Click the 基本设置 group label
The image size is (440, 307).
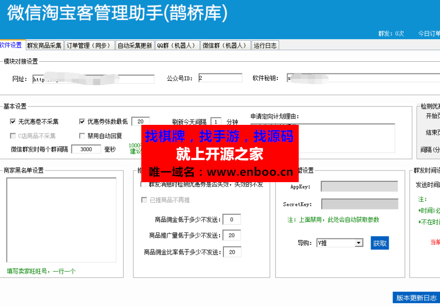pos(15,106)
